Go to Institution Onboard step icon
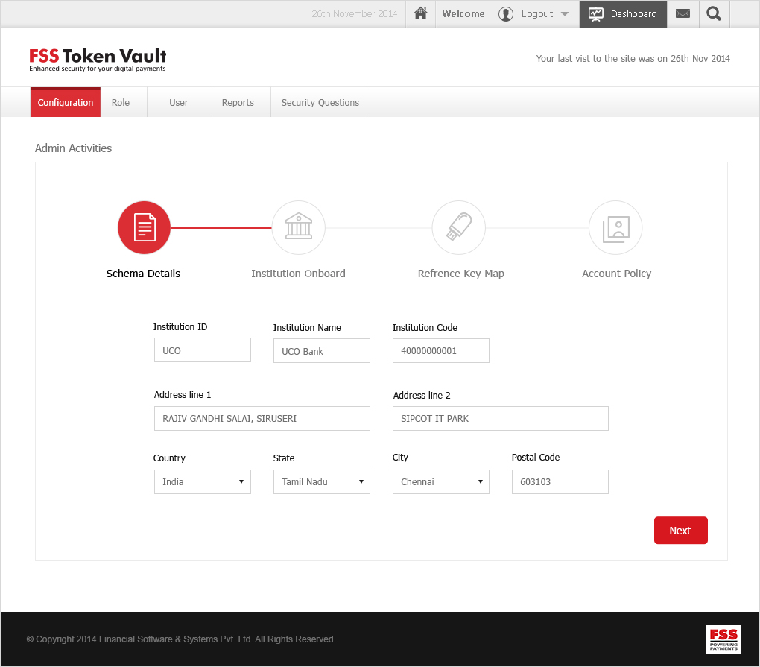The width and height of the screenshot is (760, 667). [x=298, y=227]
